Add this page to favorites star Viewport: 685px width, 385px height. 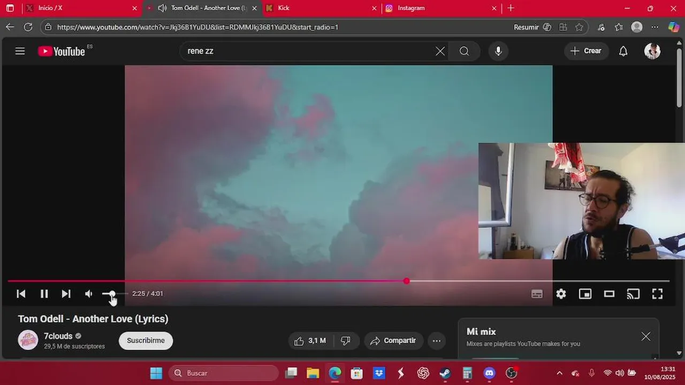pyautogui.click(x=579, y=27)
